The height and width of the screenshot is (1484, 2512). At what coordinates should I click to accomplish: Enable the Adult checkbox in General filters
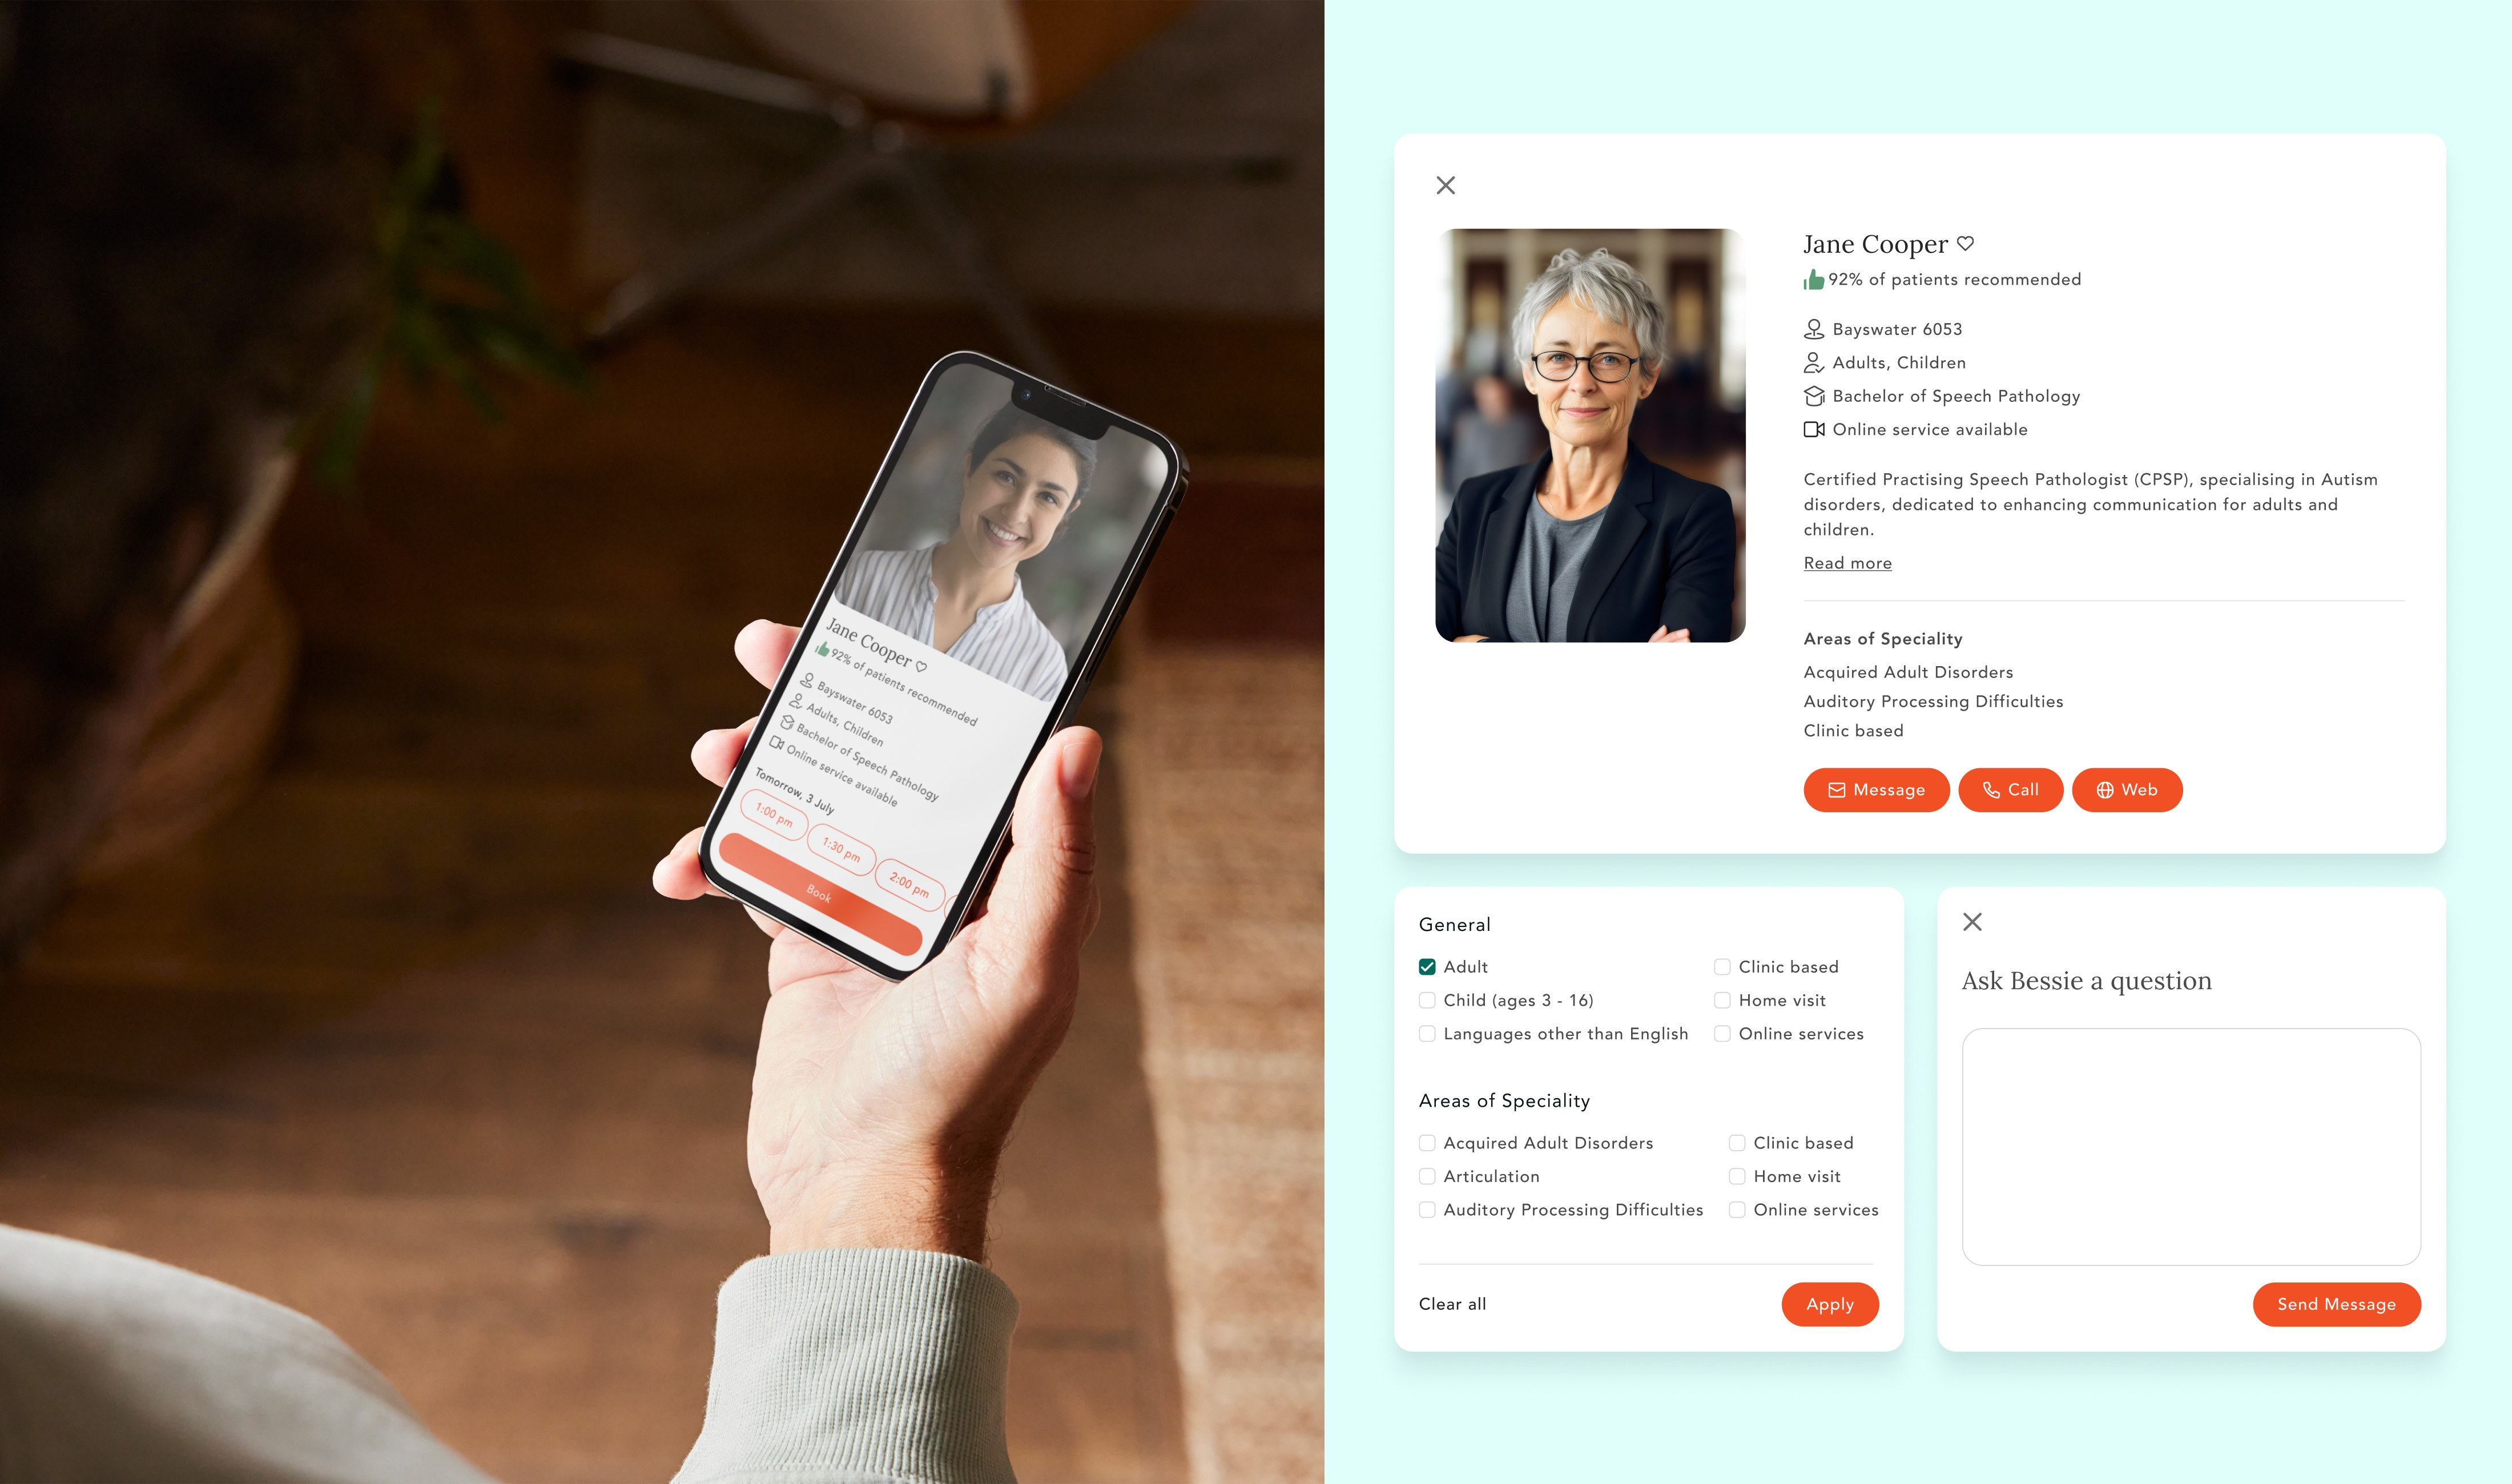coord(1427,966)
